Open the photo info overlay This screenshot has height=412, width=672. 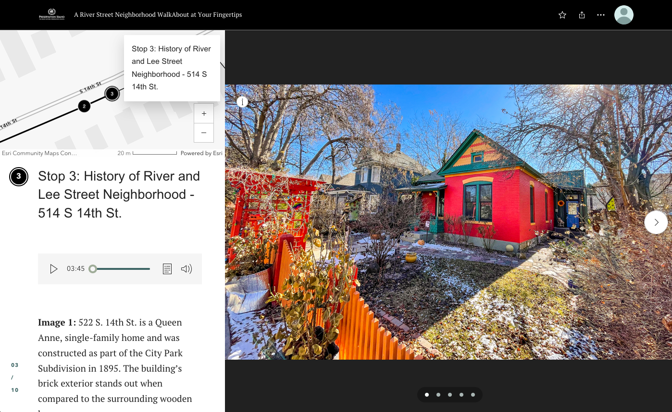[242, 102]
